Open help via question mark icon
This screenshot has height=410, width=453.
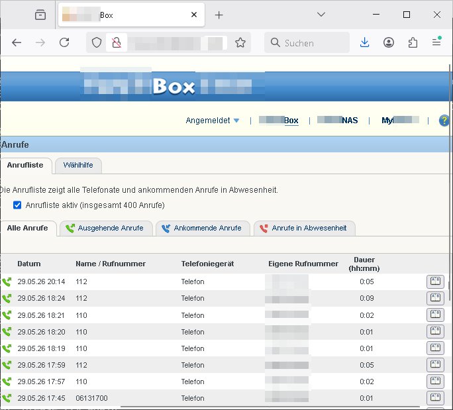point(444,121)
